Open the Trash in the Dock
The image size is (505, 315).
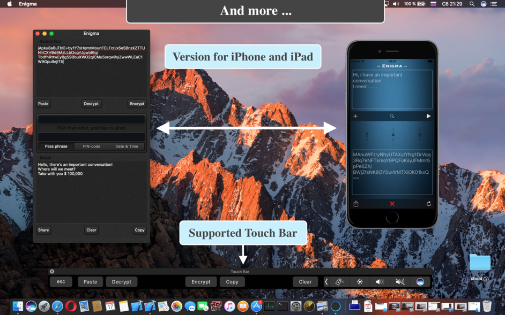[487, 306]
